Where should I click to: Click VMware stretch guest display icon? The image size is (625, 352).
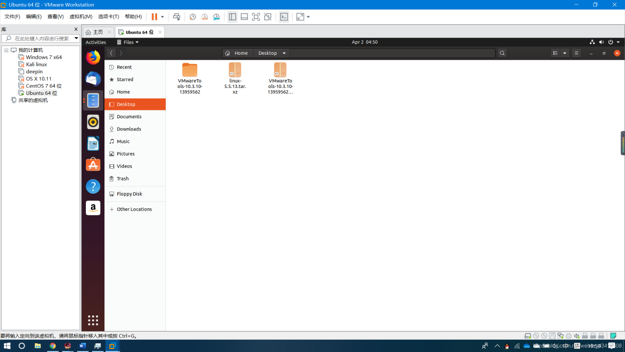(x=300, y=17)
